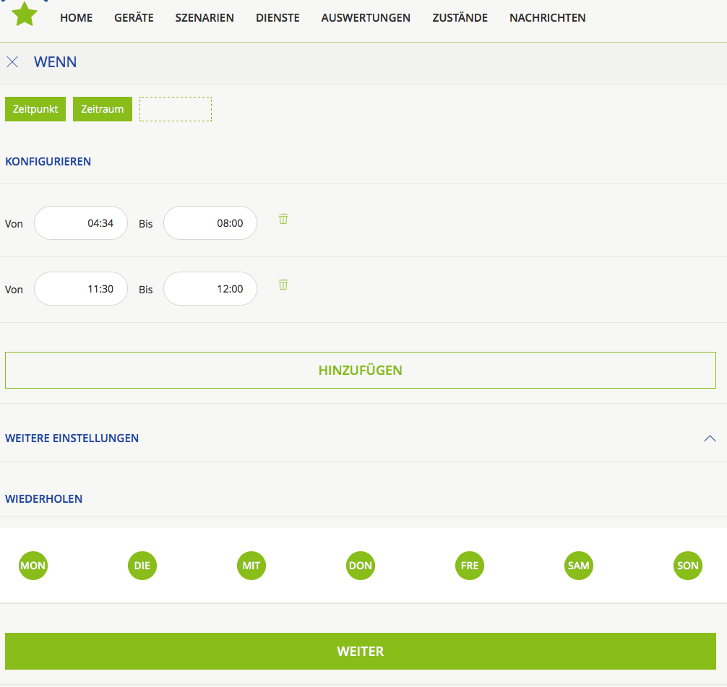The width and height of the screenshot is (727, 687).
Task: Click the green star logo icon
Action: pos(25,14)
